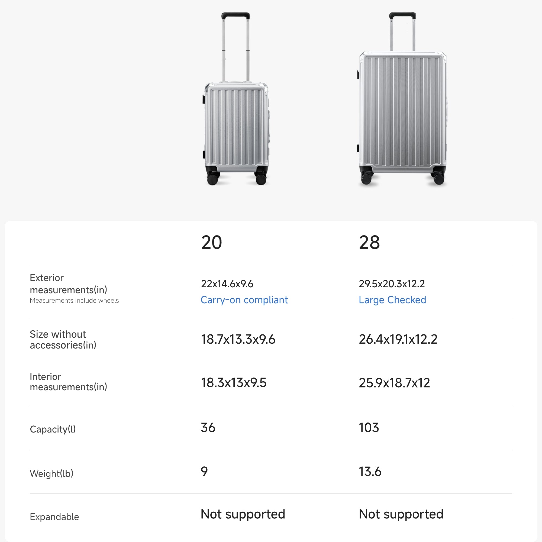Select the 26.4x19.1x12.2 size value
Viewport: 542px width, 542px height.
(398, 340)
